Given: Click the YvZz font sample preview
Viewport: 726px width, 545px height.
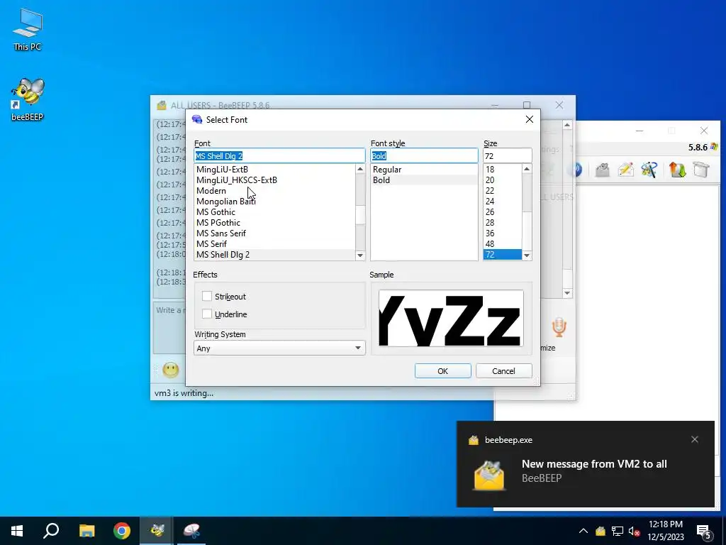Looking at the screenshot, I should click(451, 318).
